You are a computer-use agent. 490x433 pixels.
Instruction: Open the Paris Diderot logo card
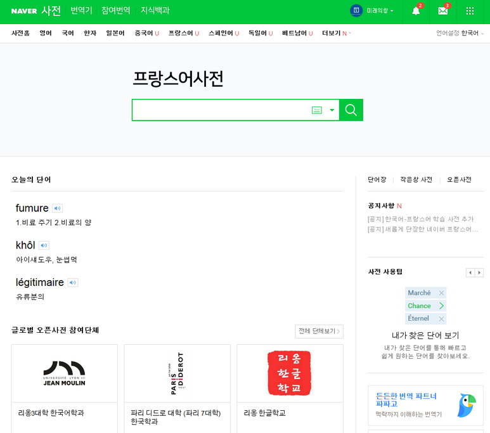click(x=177, y=373)
